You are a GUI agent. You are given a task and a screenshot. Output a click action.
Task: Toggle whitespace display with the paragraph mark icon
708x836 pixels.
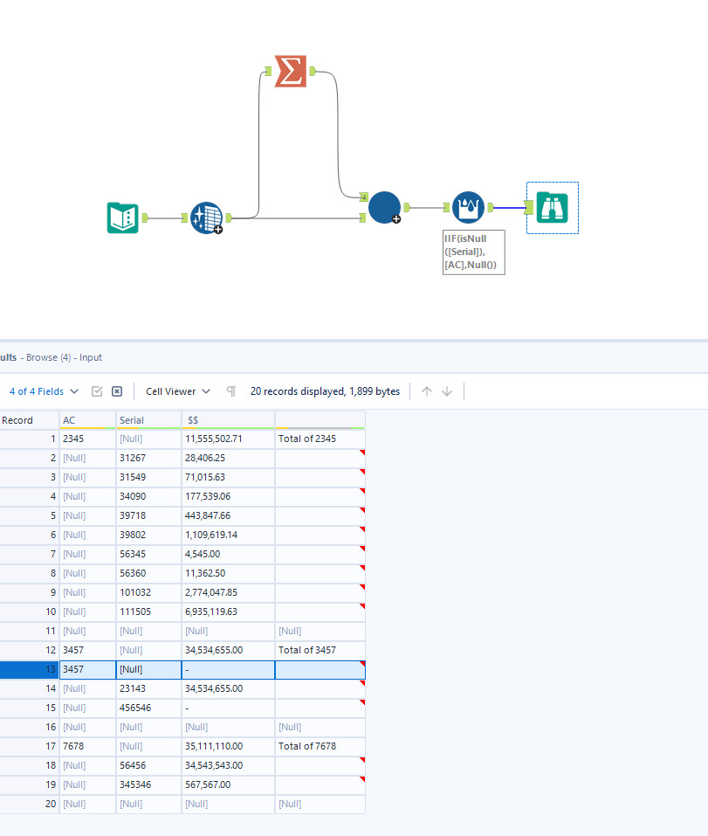231,390
